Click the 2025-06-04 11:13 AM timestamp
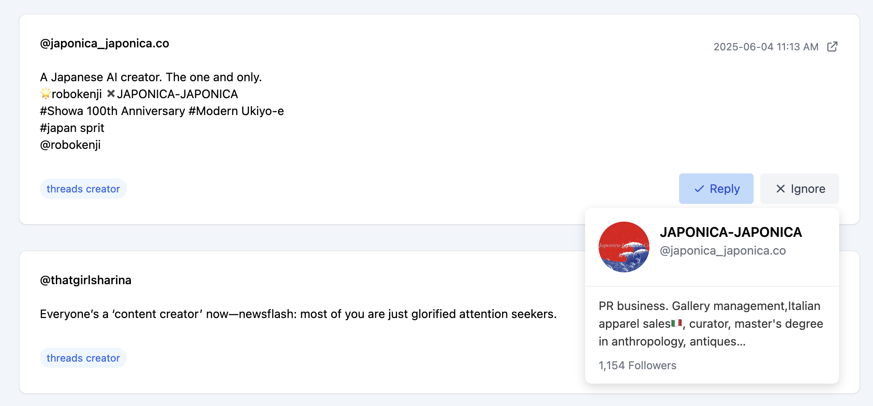 [x=766, y=47]
